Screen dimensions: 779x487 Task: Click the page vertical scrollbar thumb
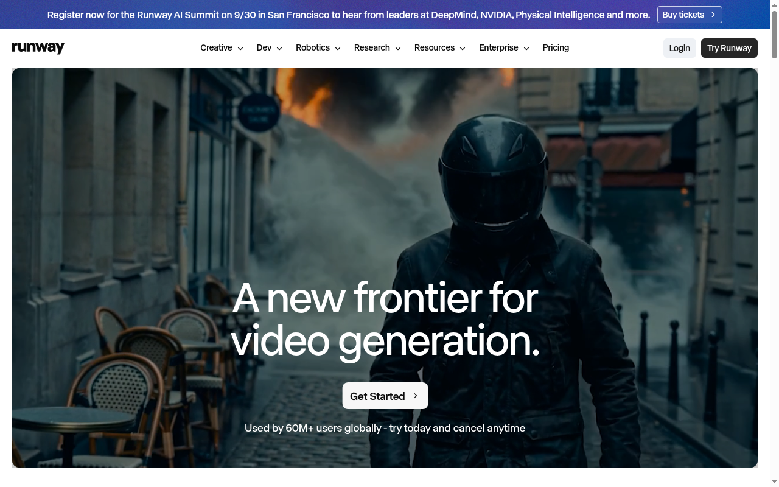tap(774, 35)
